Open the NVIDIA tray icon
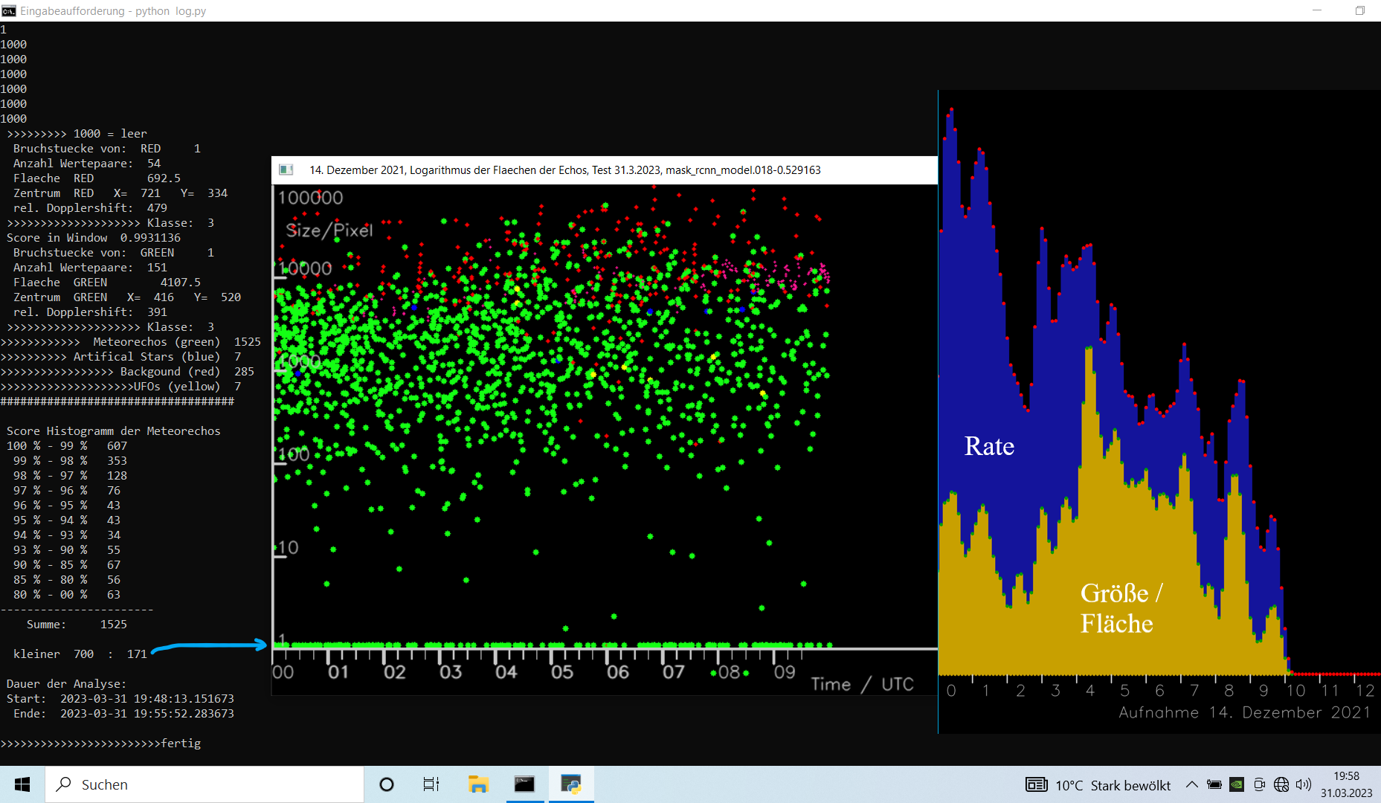This screenshot has width=1381, height=803. point(1237,784)
